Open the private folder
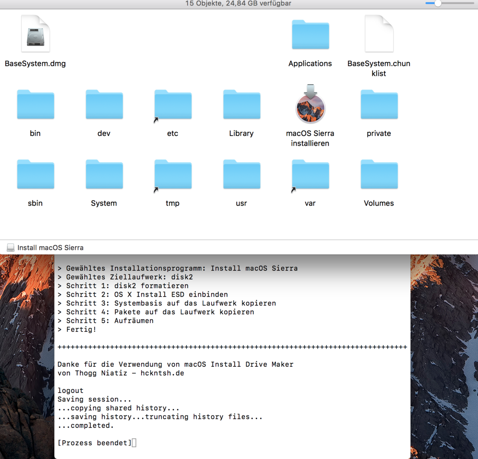The width and height of the screenshot is (478, 459). [379, 105]
